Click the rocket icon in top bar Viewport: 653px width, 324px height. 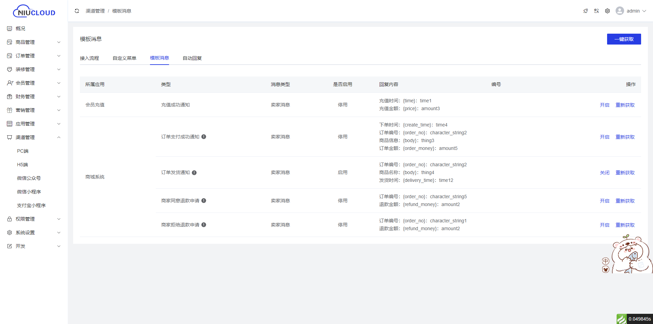[x=586, y=11]
